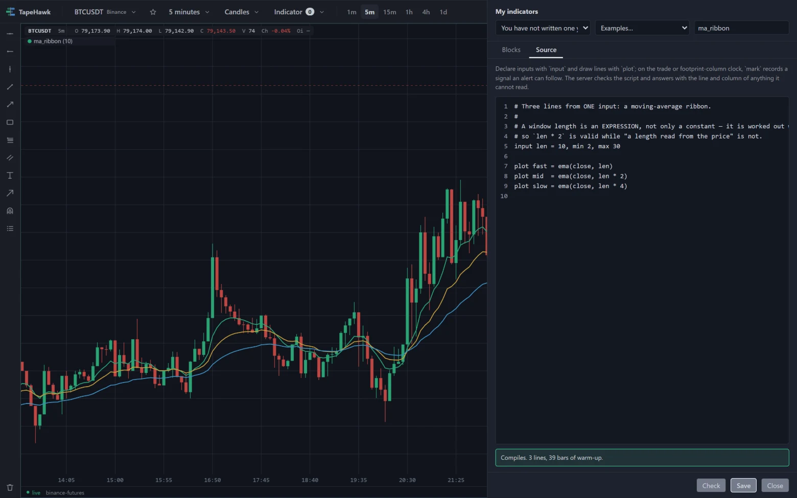Click the 'plot mid' code line
The width and height of the screenshot is (797, 498).
coord(571,176)
